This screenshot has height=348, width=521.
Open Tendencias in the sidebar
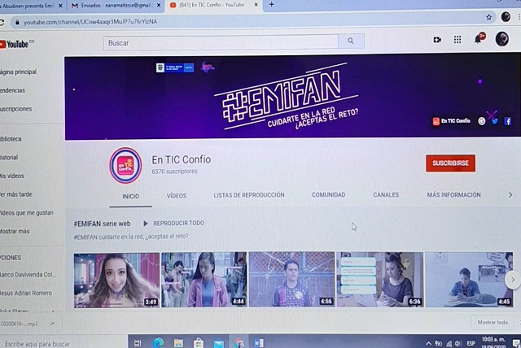tap(13, 90)
